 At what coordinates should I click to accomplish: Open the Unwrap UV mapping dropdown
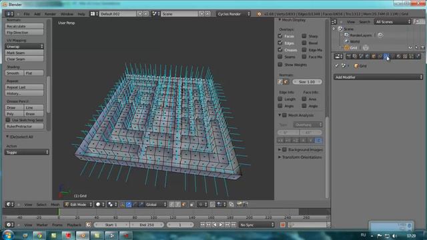coord(24,47)
